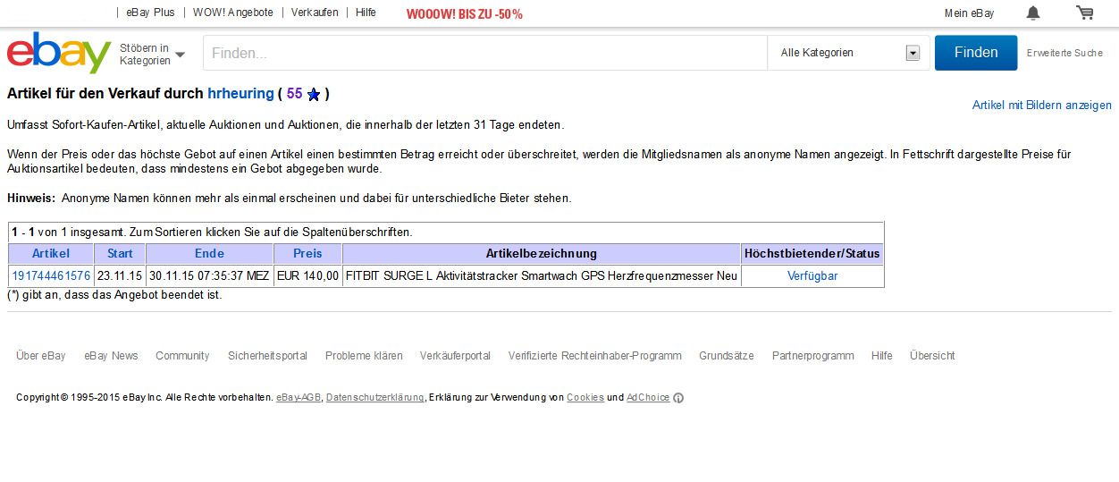Screen dimensions: 1119x482
Task: Sort by Artikel column header
Action: [51, 253]
